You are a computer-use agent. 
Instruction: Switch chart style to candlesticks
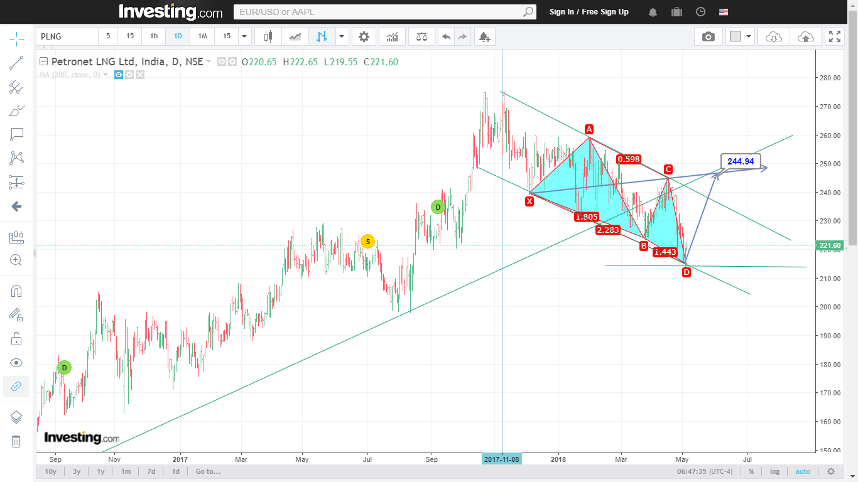[x=268, y=36]
